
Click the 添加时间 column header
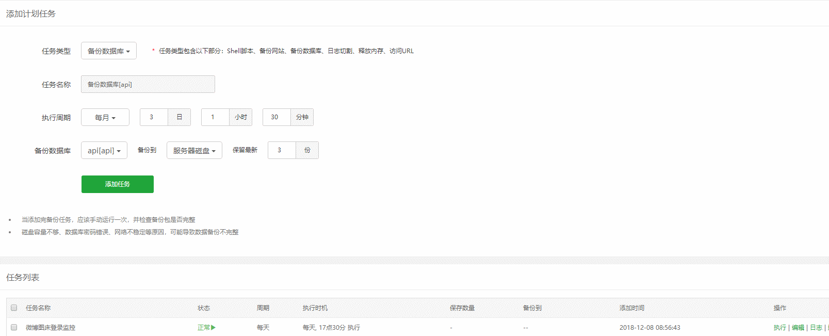point(632,308)
